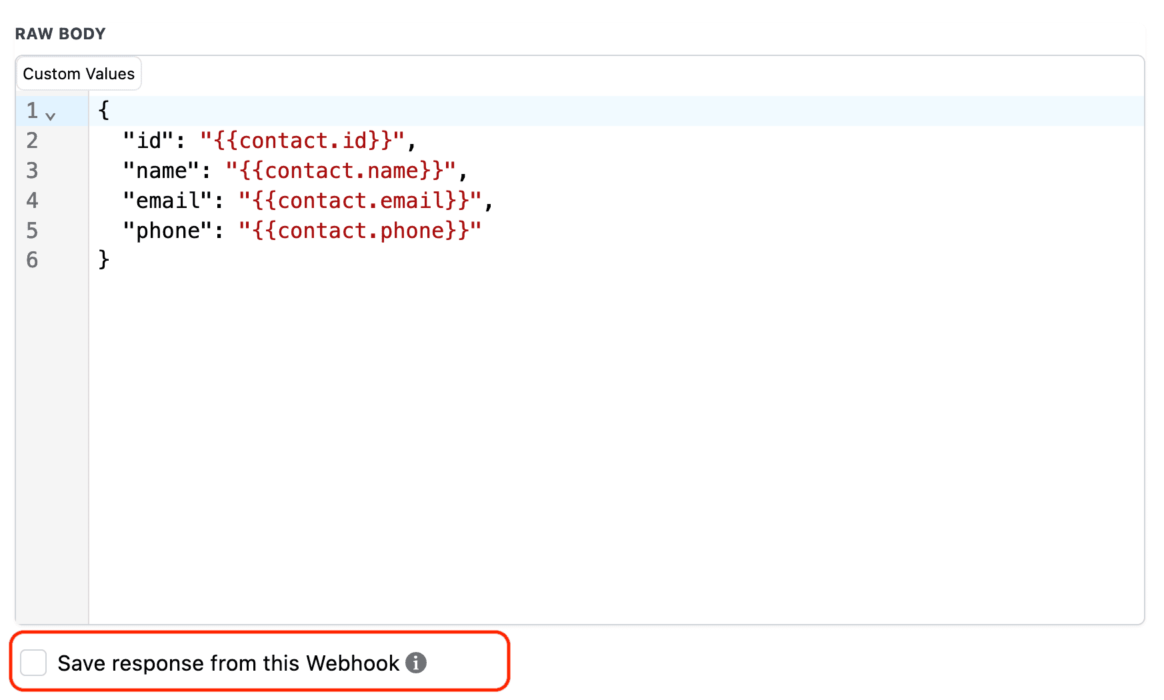Click the info icon beside Save response
This screenshot has height=700, width=1164.
tap(416, 663)
